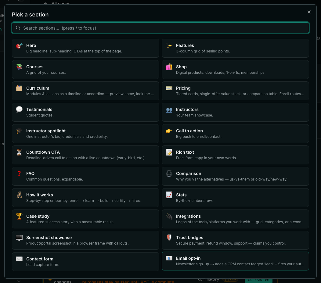Screen dimensions: 321x283
Task: Add the Courses section title
Action: tap(35, 67)
